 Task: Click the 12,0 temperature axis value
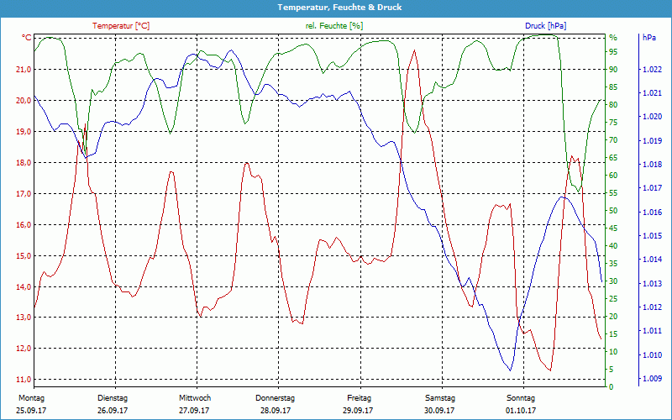pyautogui.click(x=24, y=349)
